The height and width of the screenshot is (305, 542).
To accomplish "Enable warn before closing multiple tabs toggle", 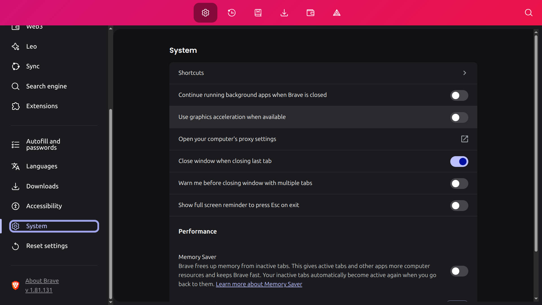I will 459,184.
